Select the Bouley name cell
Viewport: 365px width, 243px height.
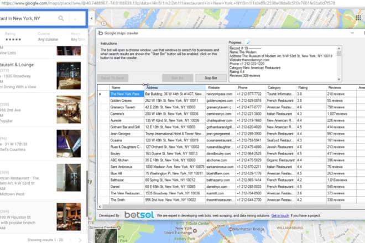tap(127, 154)
